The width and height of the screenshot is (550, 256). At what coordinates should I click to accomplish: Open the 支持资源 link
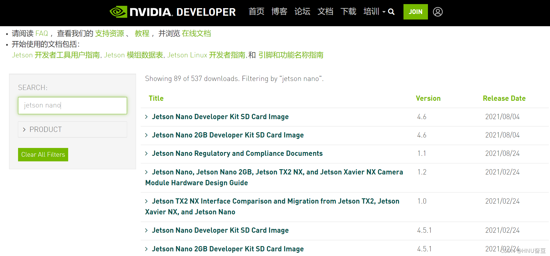110,33
